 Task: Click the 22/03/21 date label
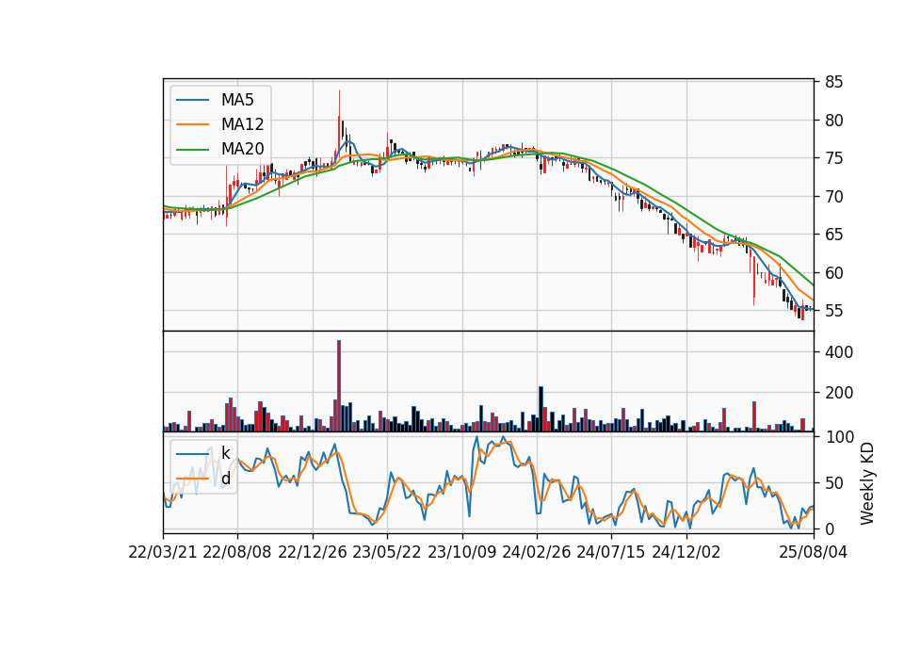coord(163,552)
